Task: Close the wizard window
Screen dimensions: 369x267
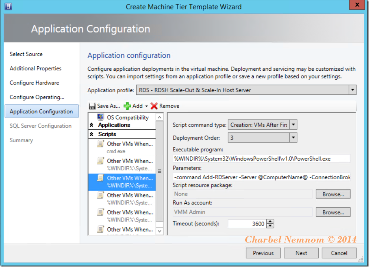Action: tap(357, 5)
